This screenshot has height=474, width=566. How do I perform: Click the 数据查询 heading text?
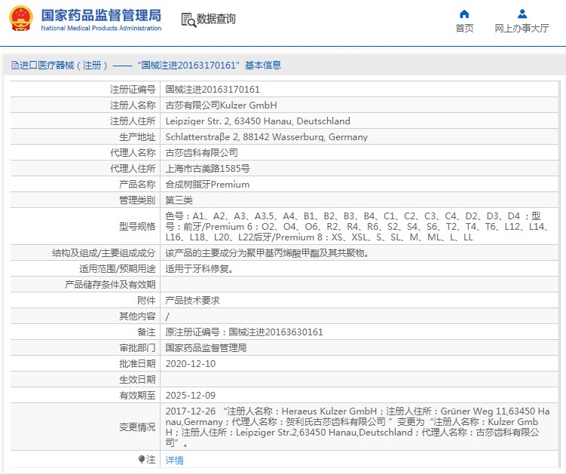pos(216,19)
